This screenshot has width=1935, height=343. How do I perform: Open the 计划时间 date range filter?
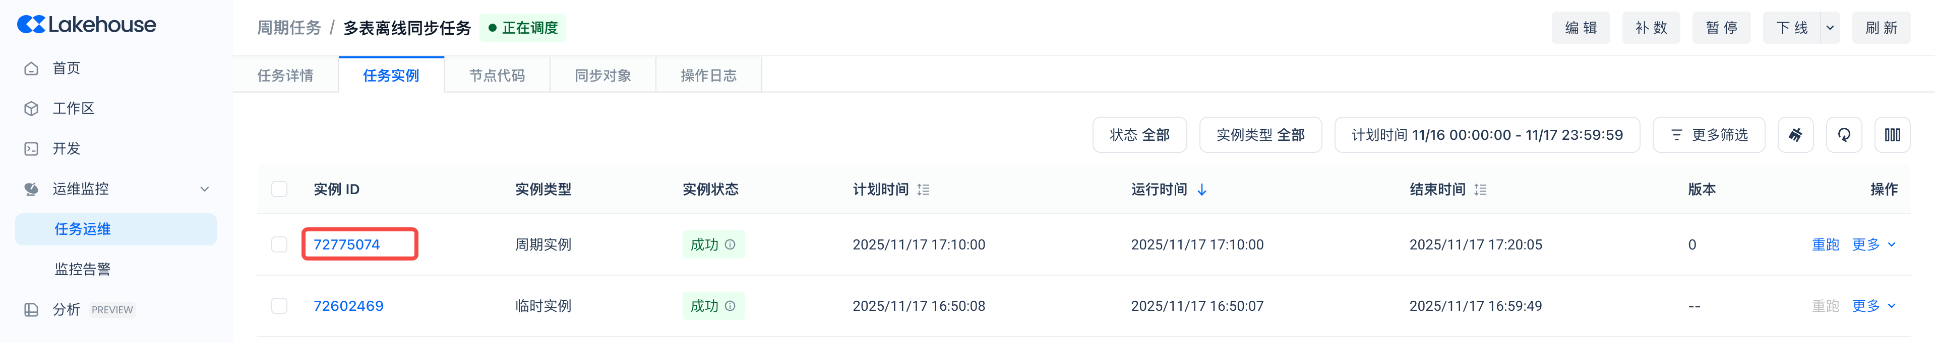point(1486,135)
